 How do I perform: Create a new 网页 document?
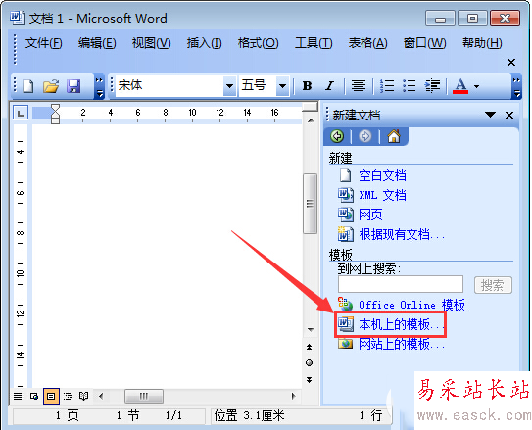370,215
